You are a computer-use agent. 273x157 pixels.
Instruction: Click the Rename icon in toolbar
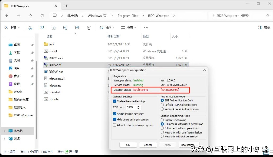pos(65,28)
